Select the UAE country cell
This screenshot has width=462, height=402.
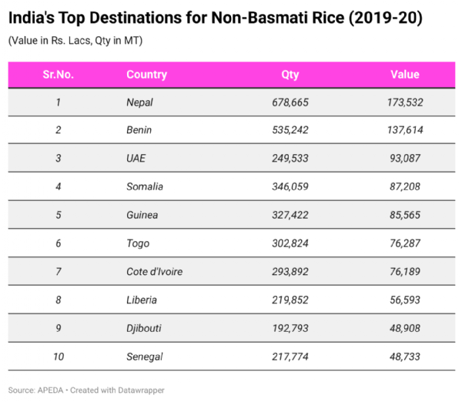(136, 159)
